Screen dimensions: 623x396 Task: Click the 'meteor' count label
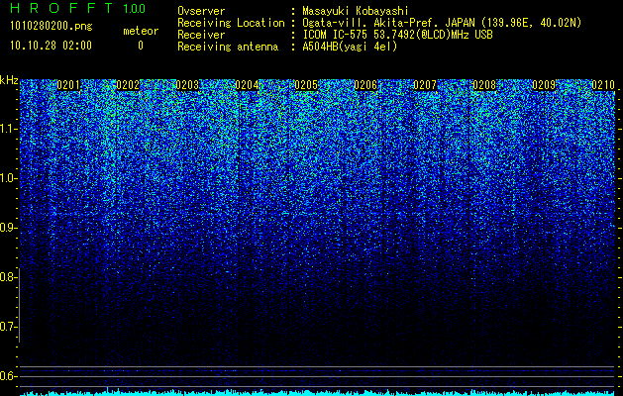141,31
